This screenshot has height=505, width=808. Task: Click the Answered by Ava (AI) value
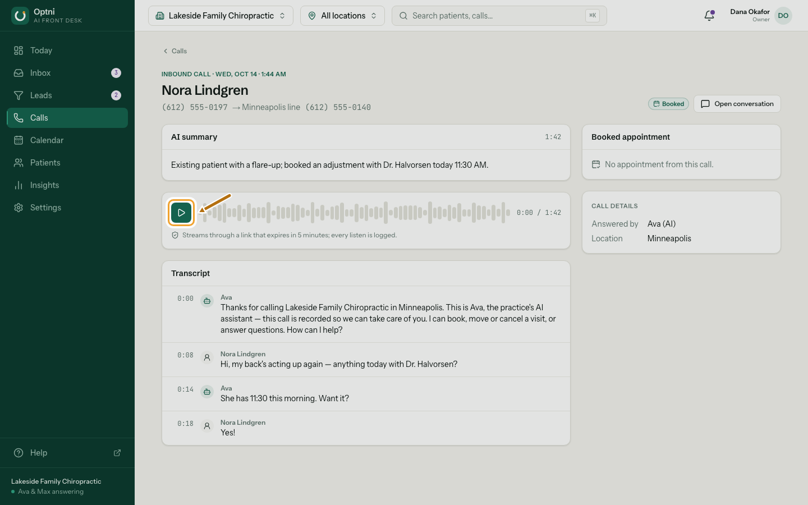662,224
